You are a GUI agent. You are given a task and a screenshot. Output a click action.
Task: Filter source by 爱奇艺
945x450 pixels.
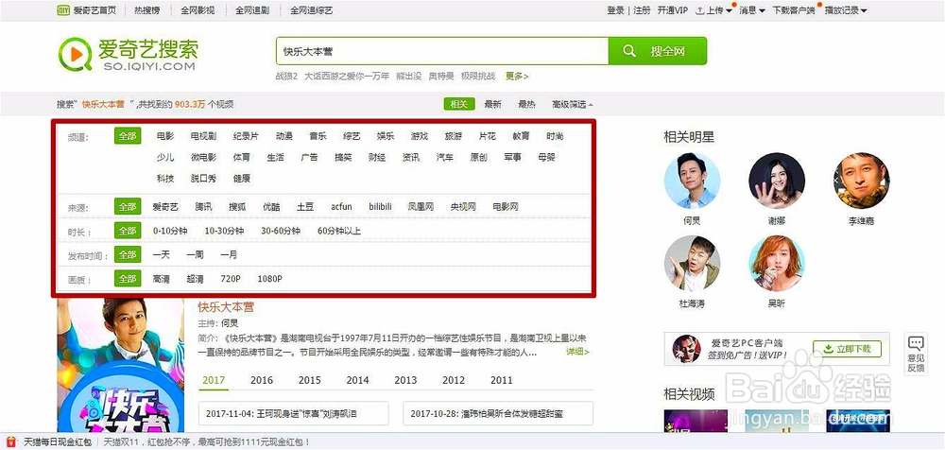pos(165,207)
